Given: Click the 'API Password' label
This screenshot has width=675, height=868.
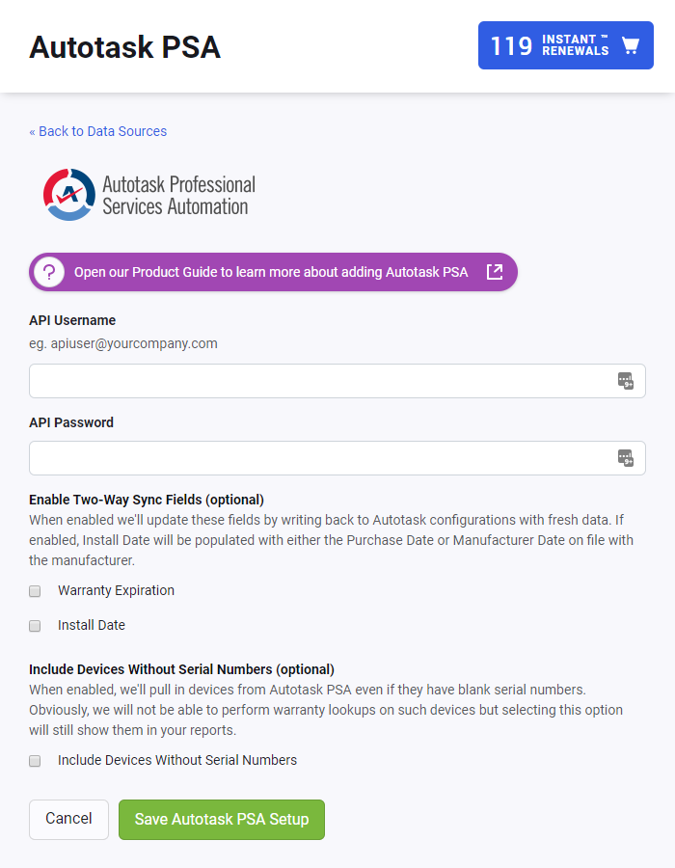Looking at the screenshot, I should click(x=71, y=422).
